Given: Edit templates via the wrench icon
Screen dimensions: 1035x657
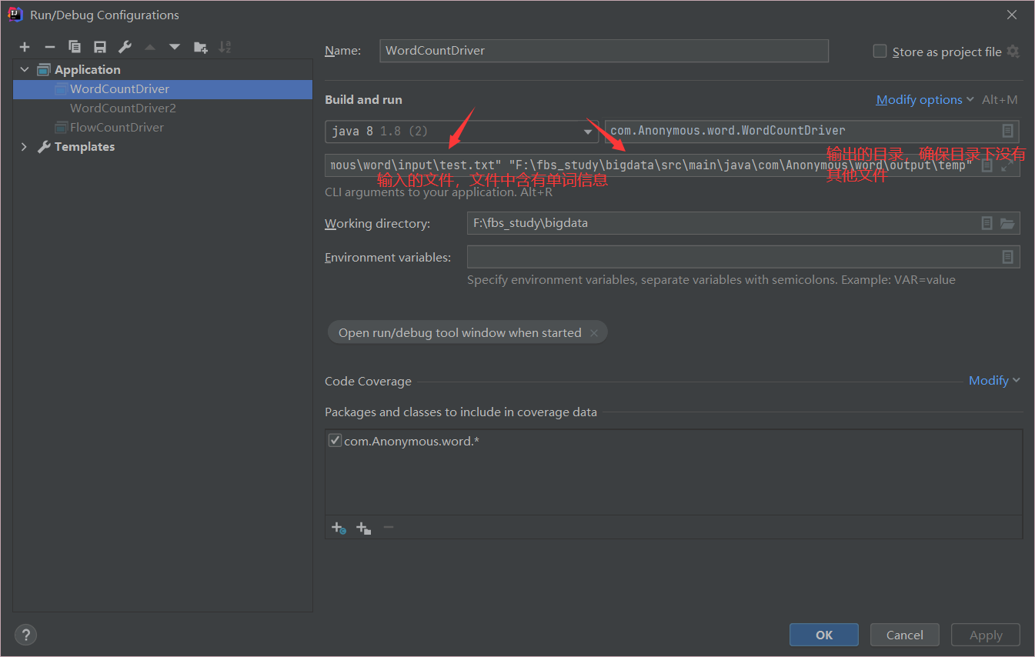Looking at the screenshot, I should 125,48.
